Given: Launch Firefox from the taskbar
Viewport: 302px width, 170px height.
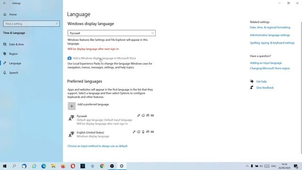Looking at the screenshot, I should click(63, 166).
